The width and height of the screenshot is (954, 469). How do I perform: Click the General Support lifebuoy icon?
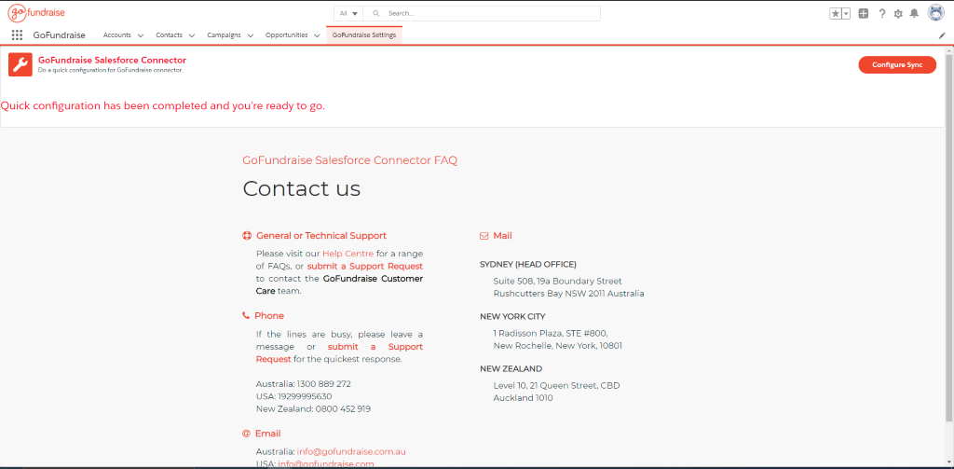point(246,236)
